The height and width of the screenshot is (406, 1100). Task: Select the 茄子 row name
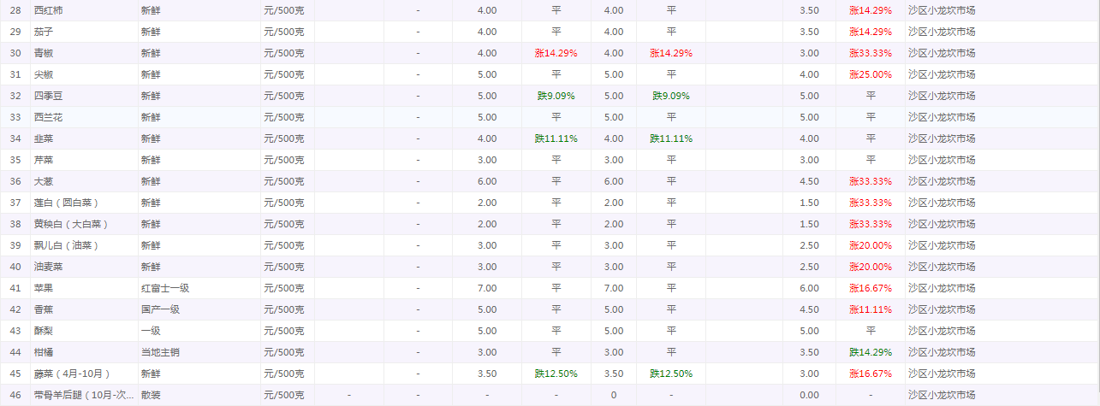click(x=43, y=32)
